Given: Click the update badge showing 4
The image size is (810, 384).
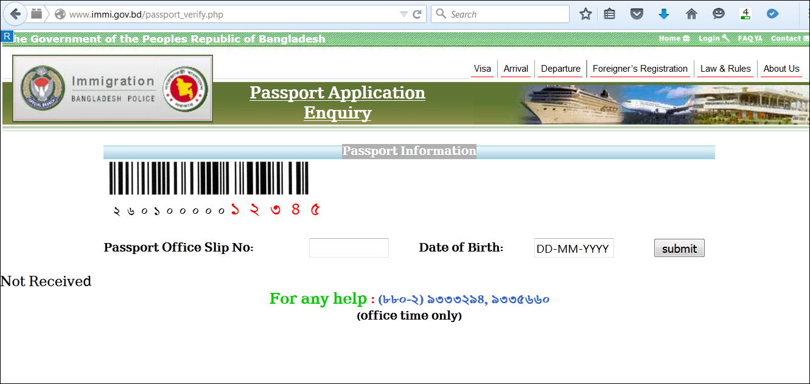Looking at the screenshot, I should click(745, 13).
